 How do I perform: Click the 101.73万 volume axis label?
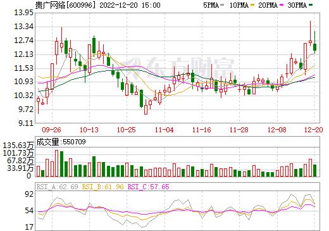(18, 153)
